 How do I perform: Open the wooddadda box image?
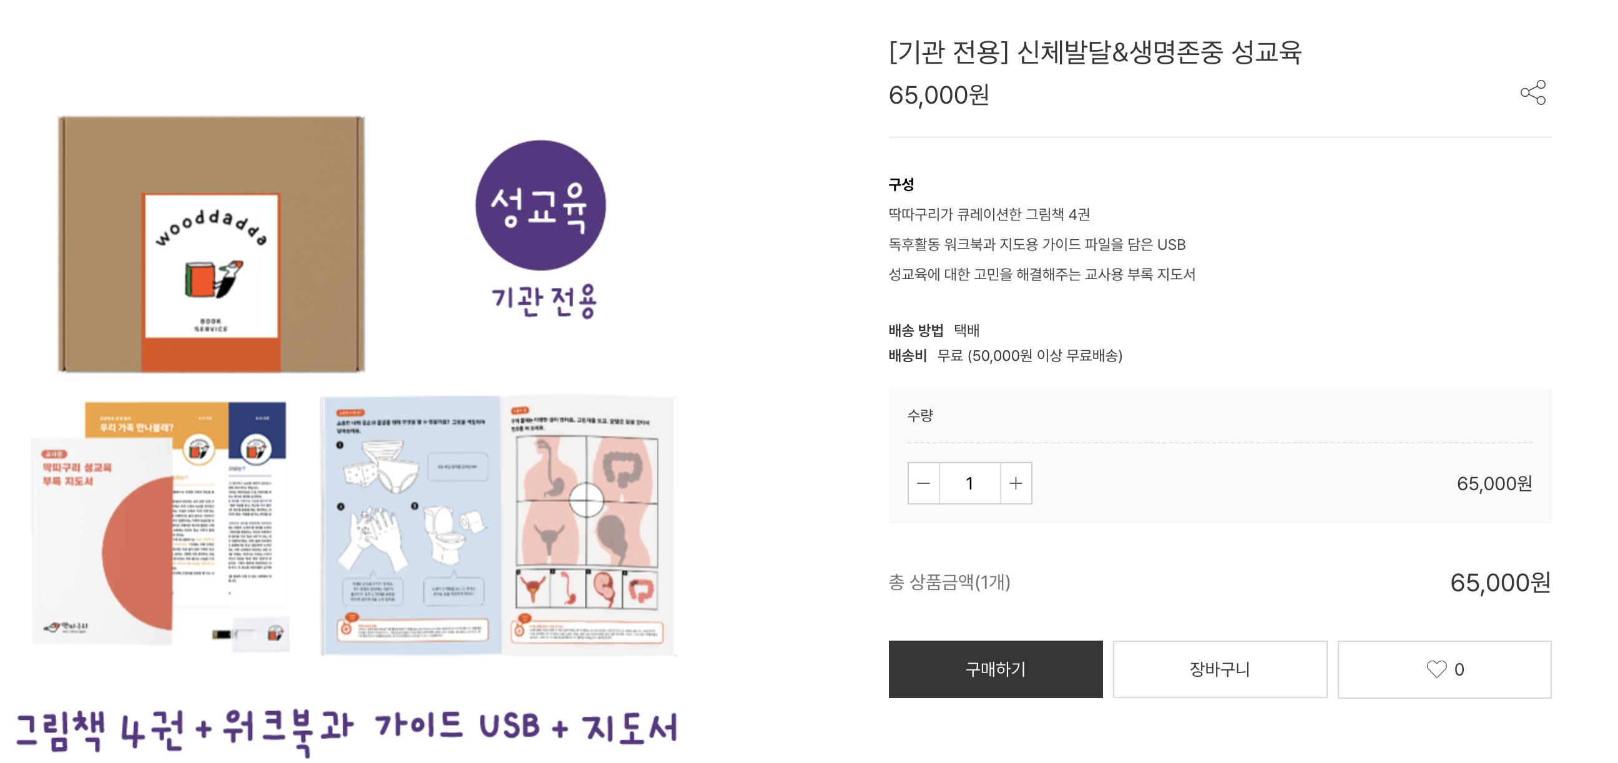211,244
